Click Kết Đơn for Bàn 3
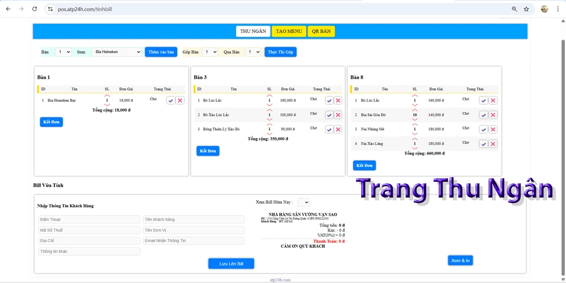Screen dimensions: 566x283 coord(208,151)
